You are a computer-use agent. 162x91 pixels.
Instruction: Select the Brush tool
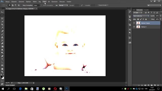pyautogui.click(x=2, y=34)
